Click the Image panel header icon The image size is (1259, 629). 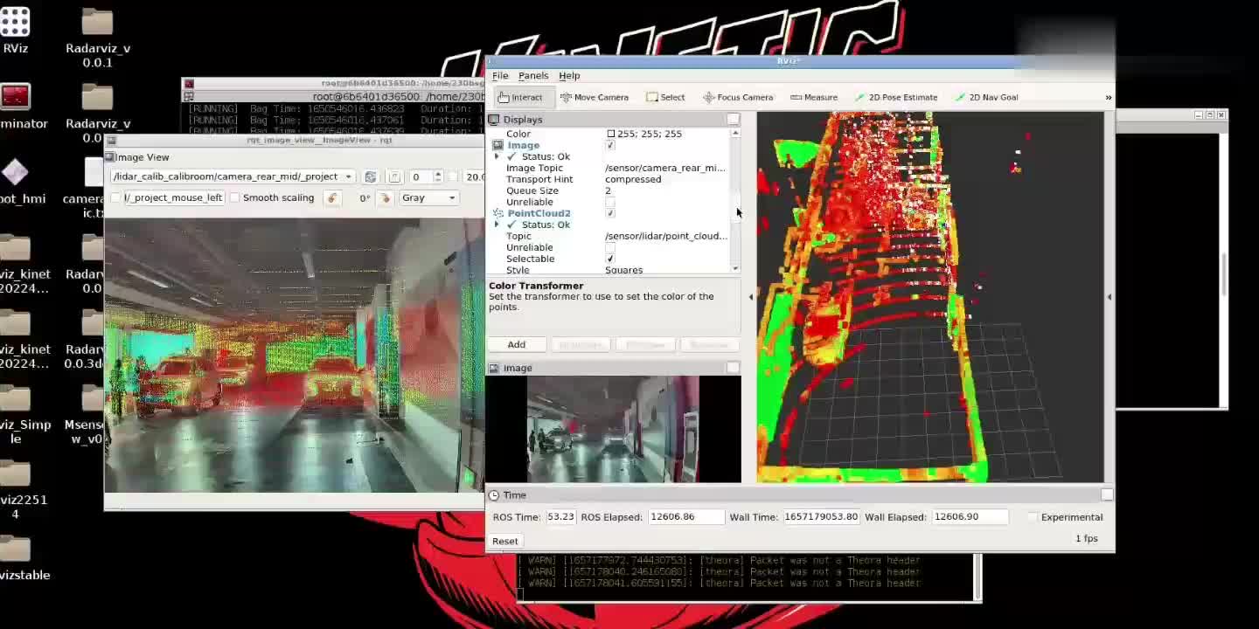(494, 368)
